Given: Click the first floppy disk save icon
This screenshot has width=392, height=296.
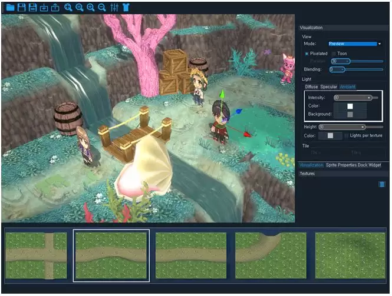Looking at the screenshot, I should click(x=22, y=8).
